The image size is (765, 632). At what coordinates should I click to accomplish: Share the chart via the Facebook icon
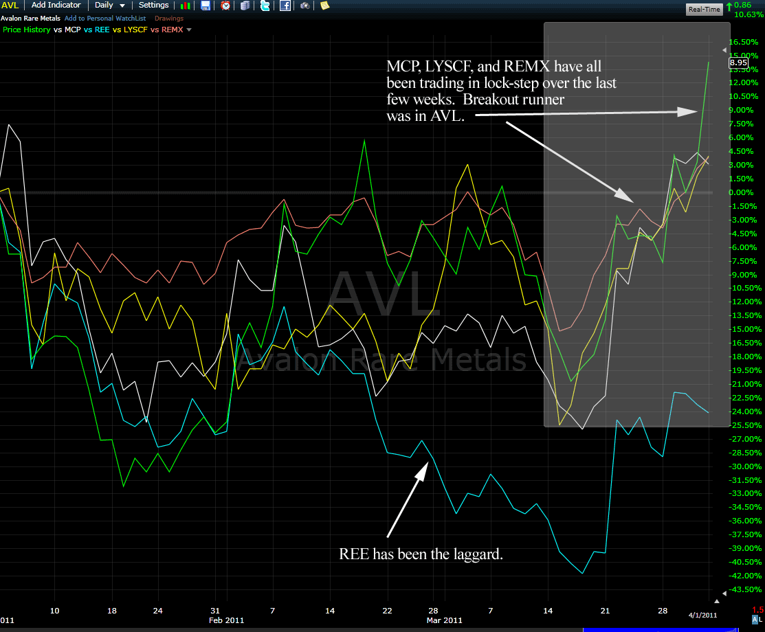pos(285,6)
